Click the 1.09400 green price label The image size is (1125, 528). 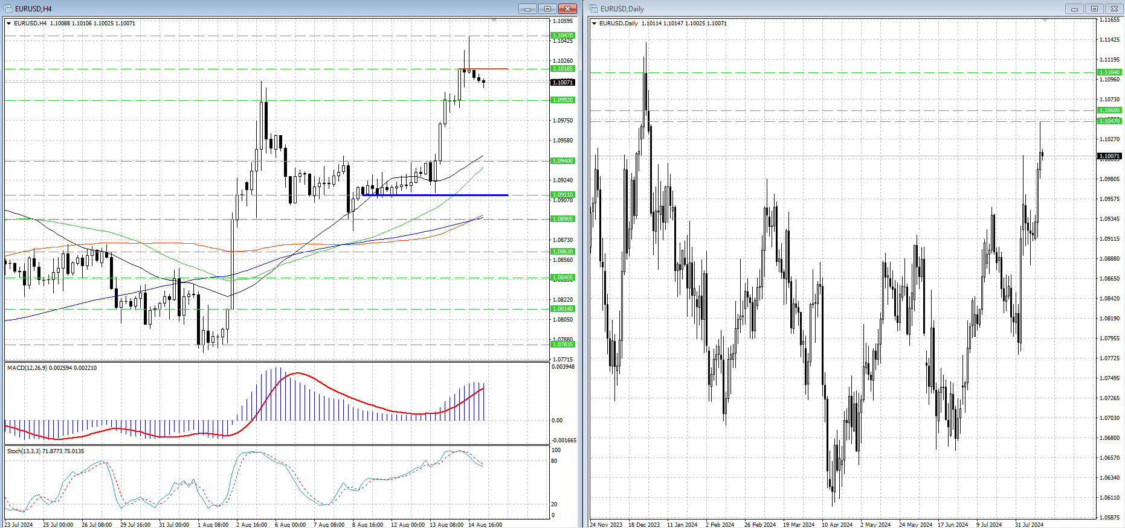(x=562, y=161)
